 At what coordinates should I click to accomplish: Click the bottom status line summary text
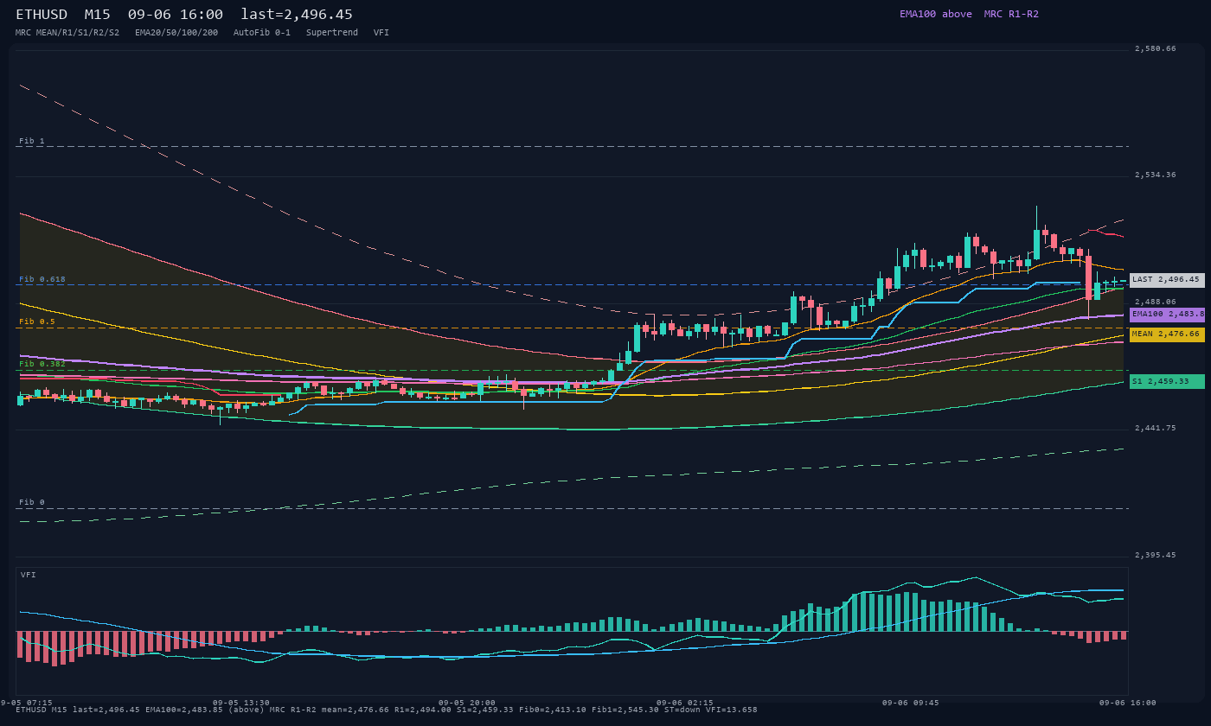coord(387,710)
